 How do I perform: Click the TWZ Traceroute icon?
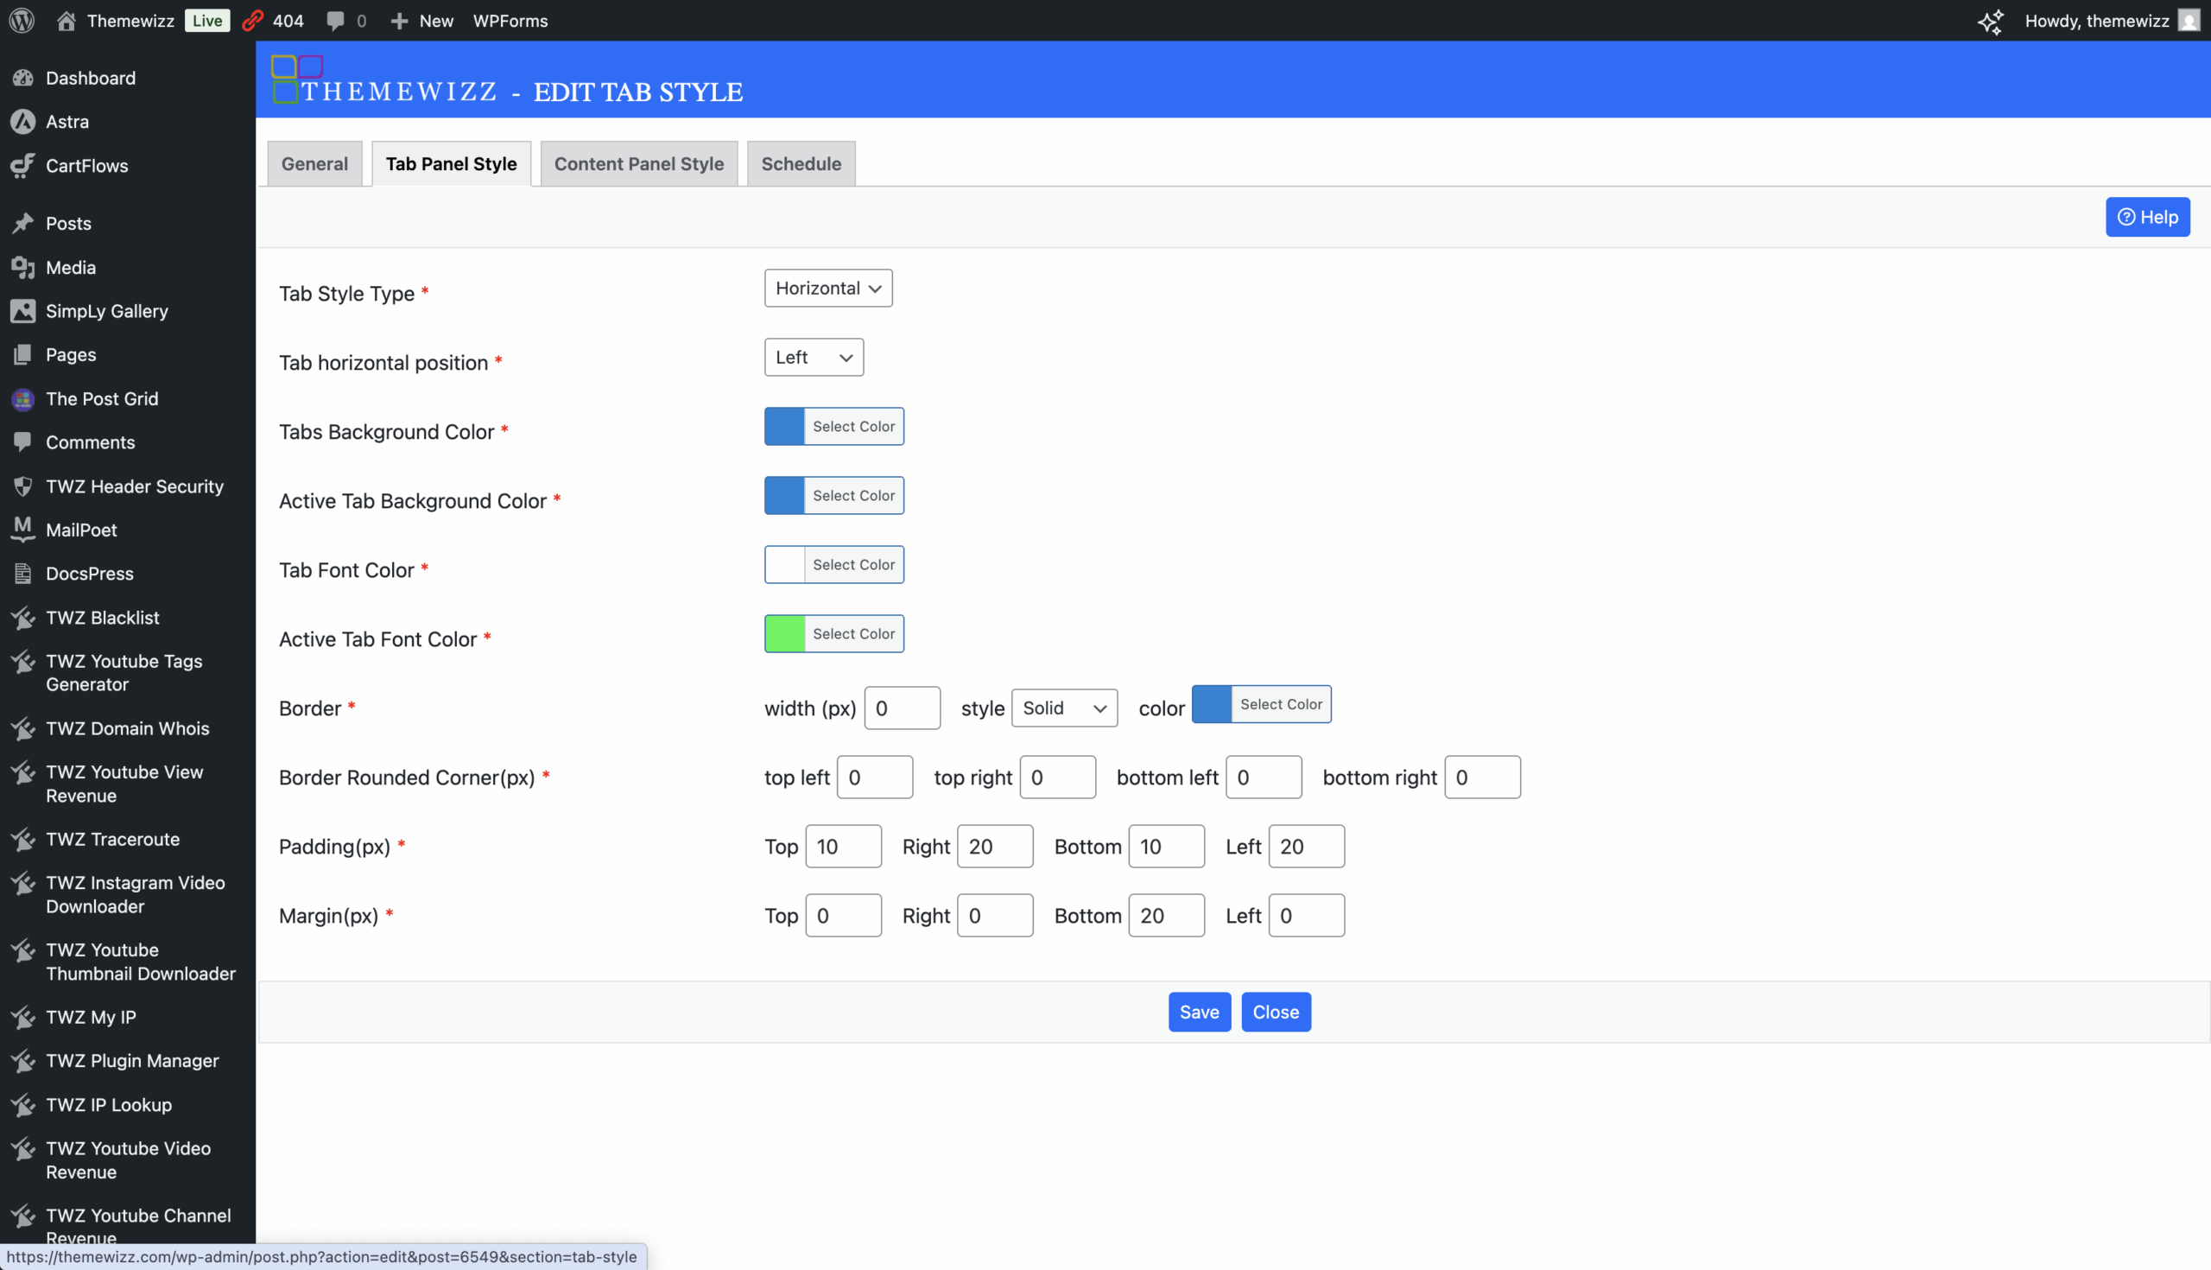[23, 838]
